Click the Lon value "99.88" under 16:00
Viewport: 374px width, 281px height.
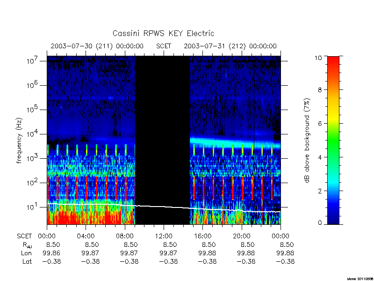[207, 253]
